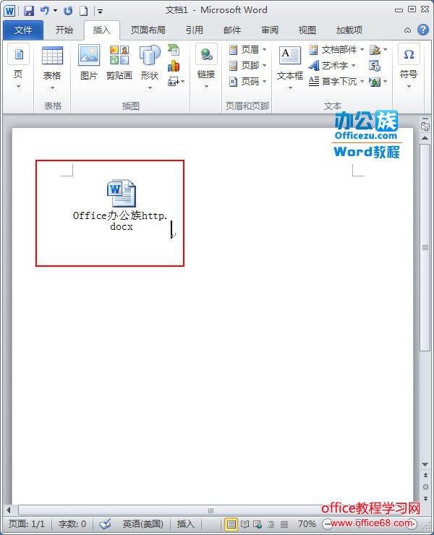
Task: Open the 页码 page number dropdown
Action: coord(247,82)
